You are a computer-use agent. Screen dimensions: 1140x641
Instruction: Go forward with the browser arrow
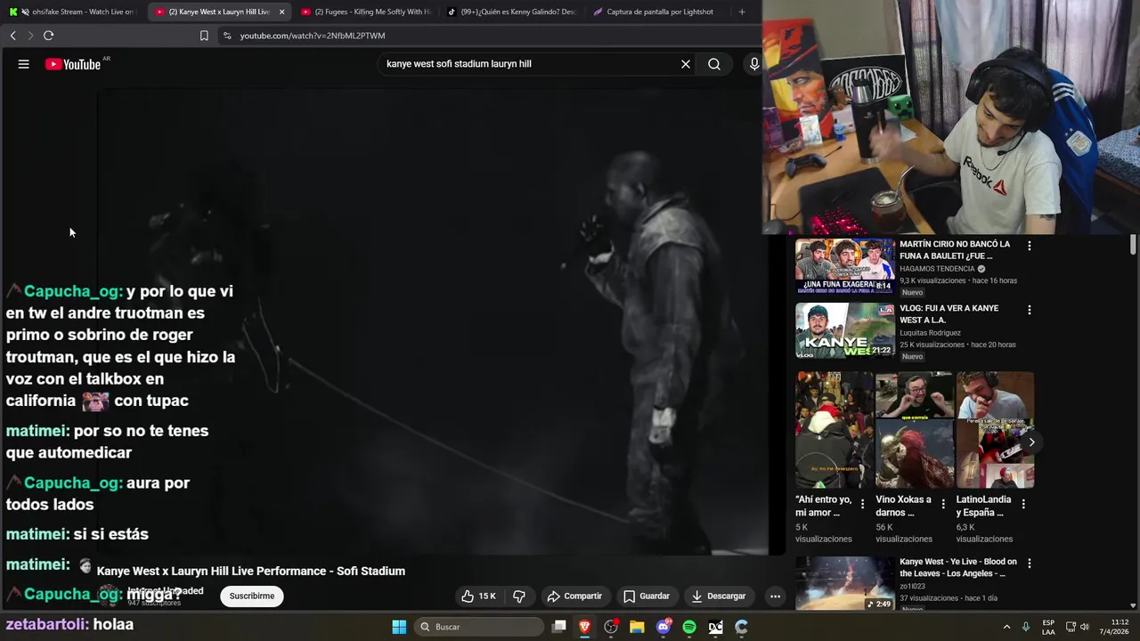(30, 36)
